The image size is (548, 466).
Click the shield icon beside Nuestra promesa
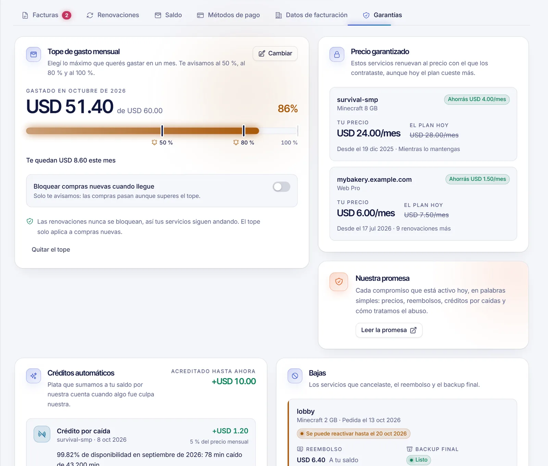[339, 281]
